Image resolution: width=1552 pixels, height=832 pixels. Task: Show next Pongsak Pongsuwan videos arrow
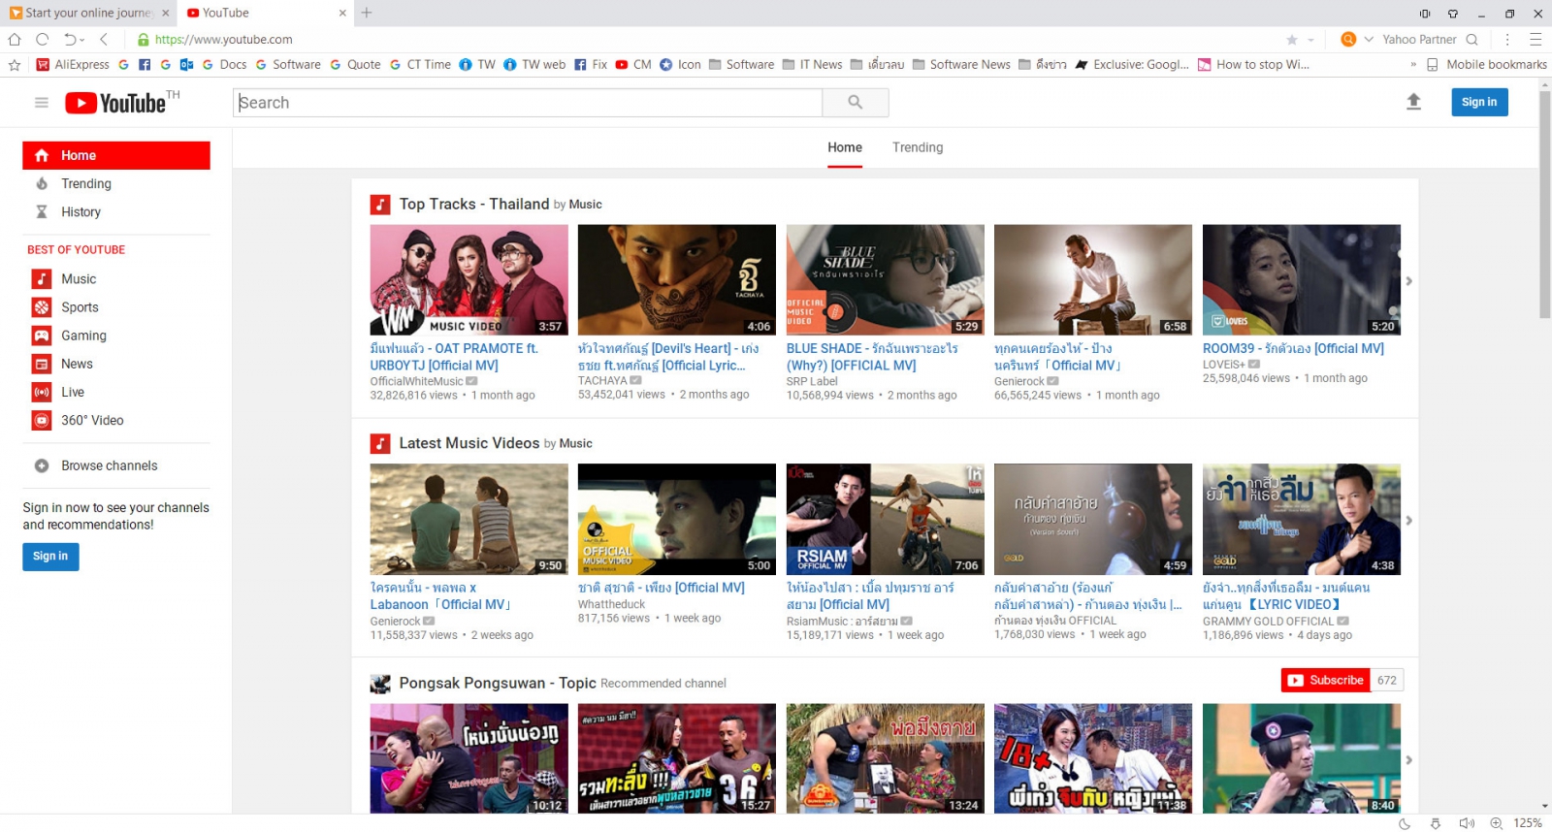point(1409,760)
